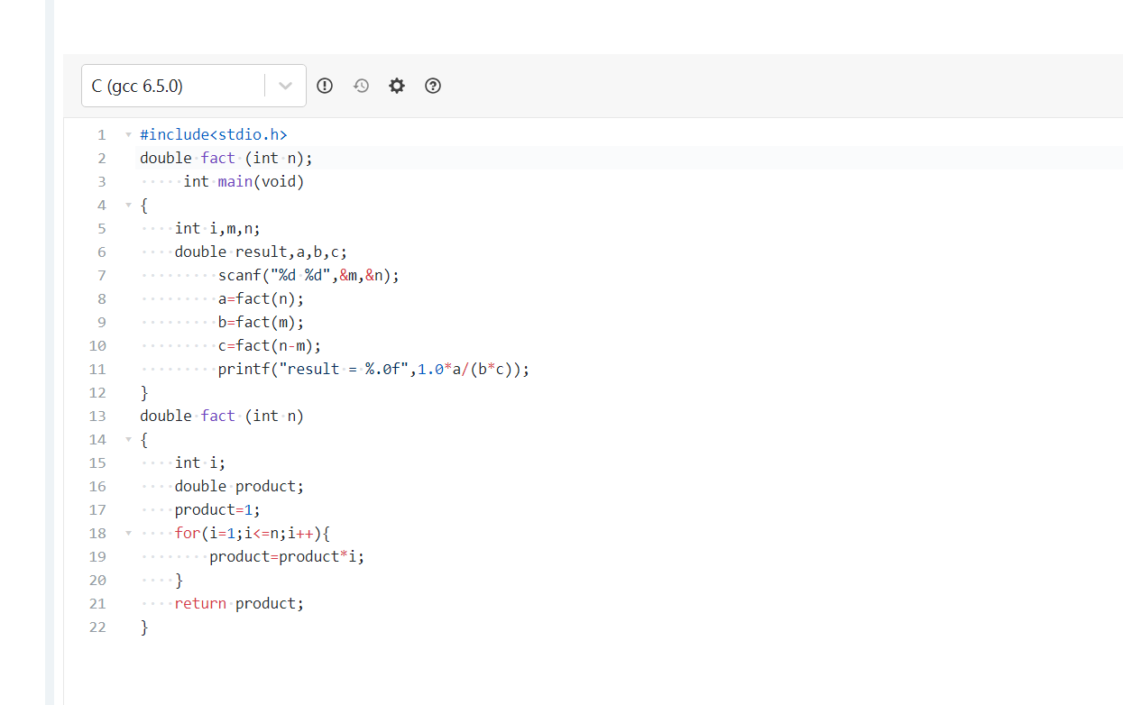Place cursor on return product line
This screenshot has height=705, width=1123.
[239, 604]
